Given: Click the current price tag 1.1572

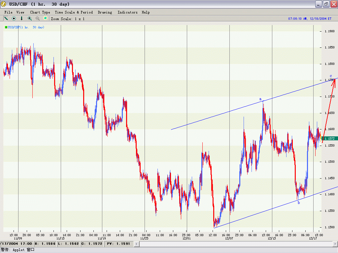Looking at the screenshot, I should 330,138.
